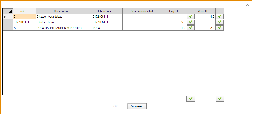Click the checkmark beside Verg. H. value 2.0
This screenshot has width=253, height=115.
pyautogui.click(x=220, y=28)
